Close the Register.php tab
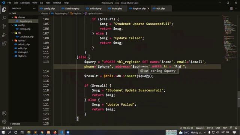The width and height of the screenshot is (240, 135). 148,9
